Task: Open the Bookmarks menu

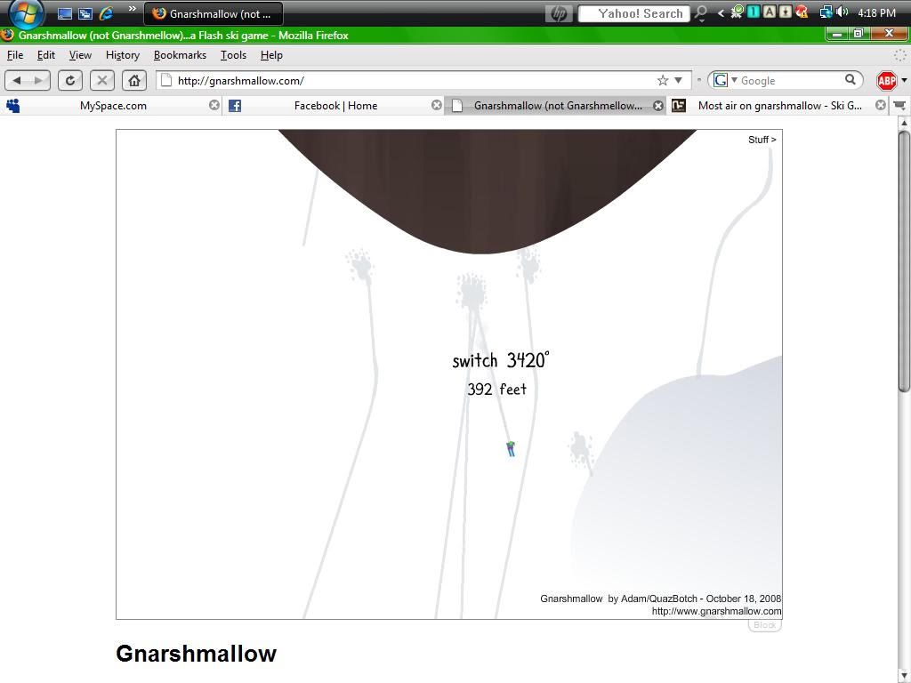Action: pos(180,55)
